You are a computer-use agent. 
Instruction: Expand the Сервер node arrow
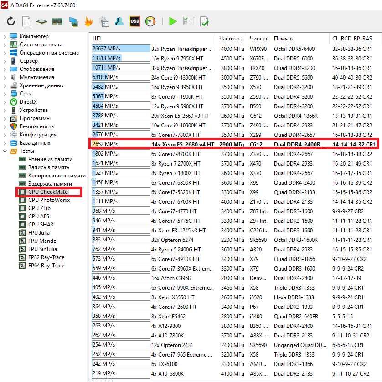[x=5, y=61]
